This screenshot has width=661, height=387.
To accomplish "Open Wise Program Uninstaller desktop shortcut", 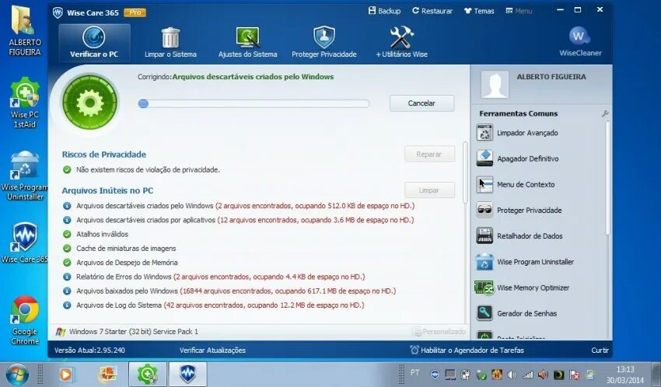I will point(25,175).
